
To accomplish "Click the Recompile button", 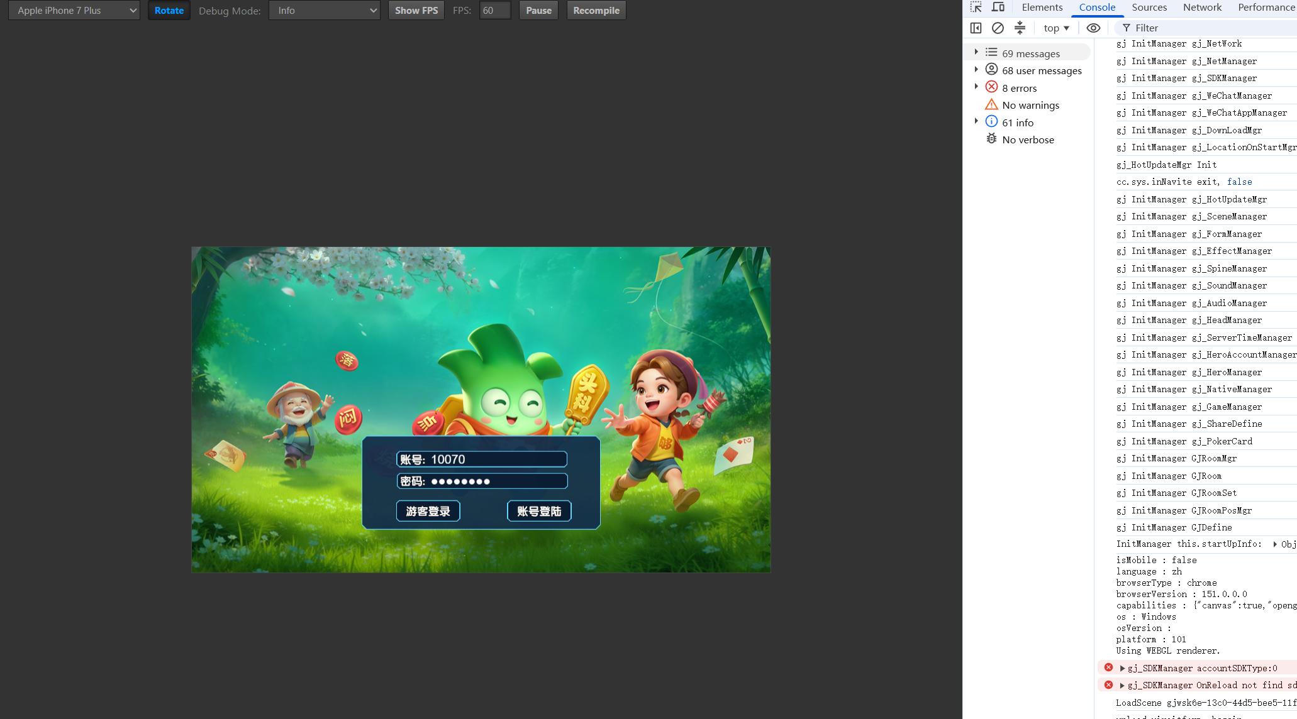I will [x=596, y=10].
